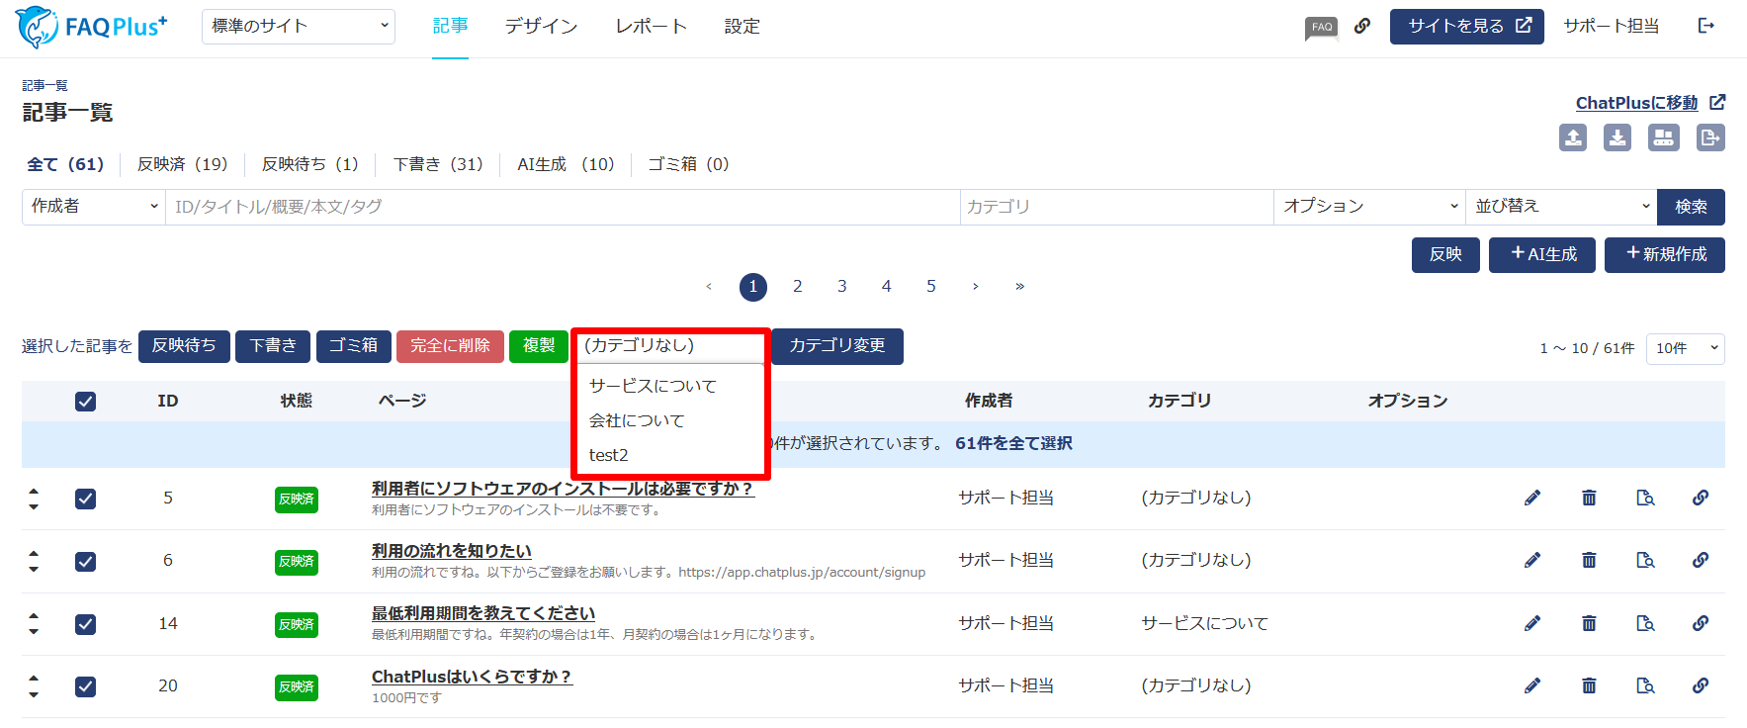
Task: Click the ＋新規作成 button
Action: coord(1665,255)
